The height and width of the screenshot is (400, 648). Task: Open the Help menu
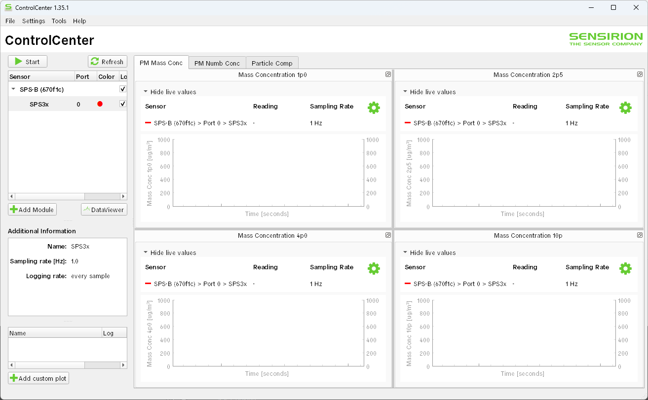click(x=79, y=21)
